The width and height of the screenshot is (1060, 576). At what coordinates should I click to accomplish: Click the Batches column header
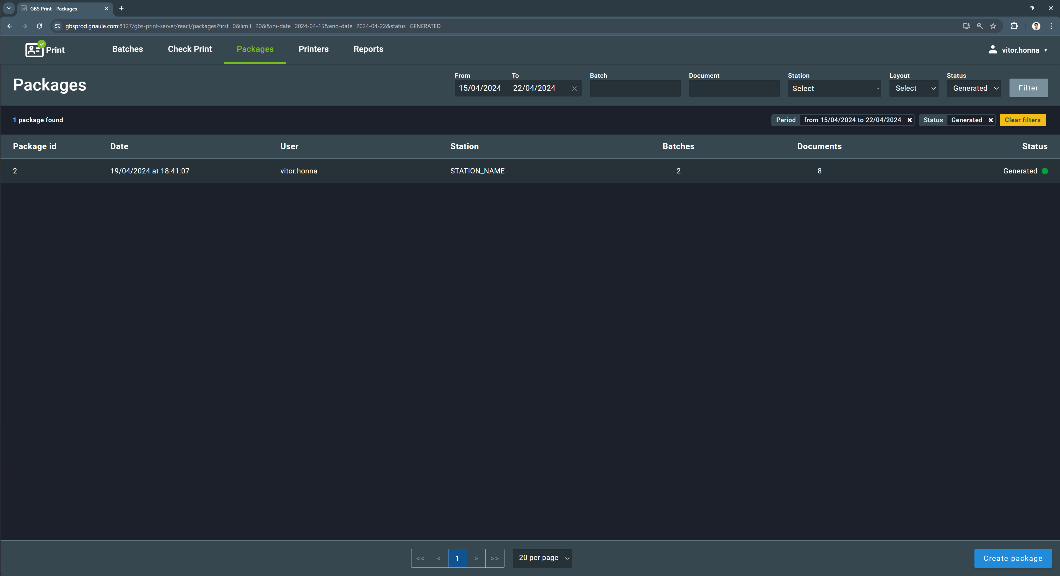click(x=678, y=146)
